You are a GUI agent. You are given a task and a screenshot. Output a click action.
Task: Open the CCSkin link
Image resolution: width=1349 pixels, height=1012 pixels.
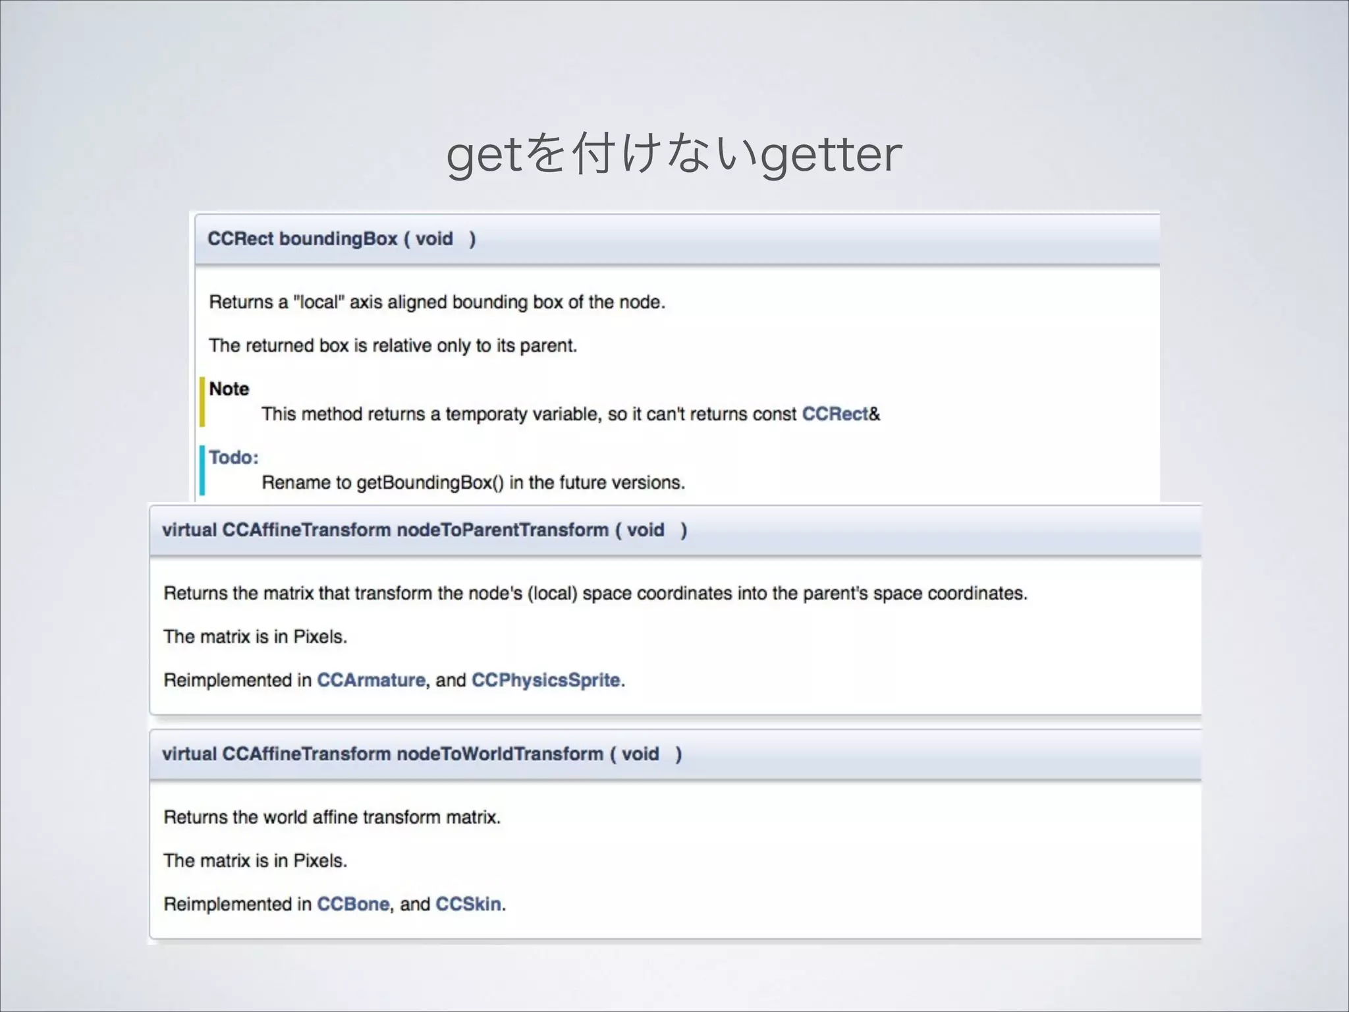(468, 904)
